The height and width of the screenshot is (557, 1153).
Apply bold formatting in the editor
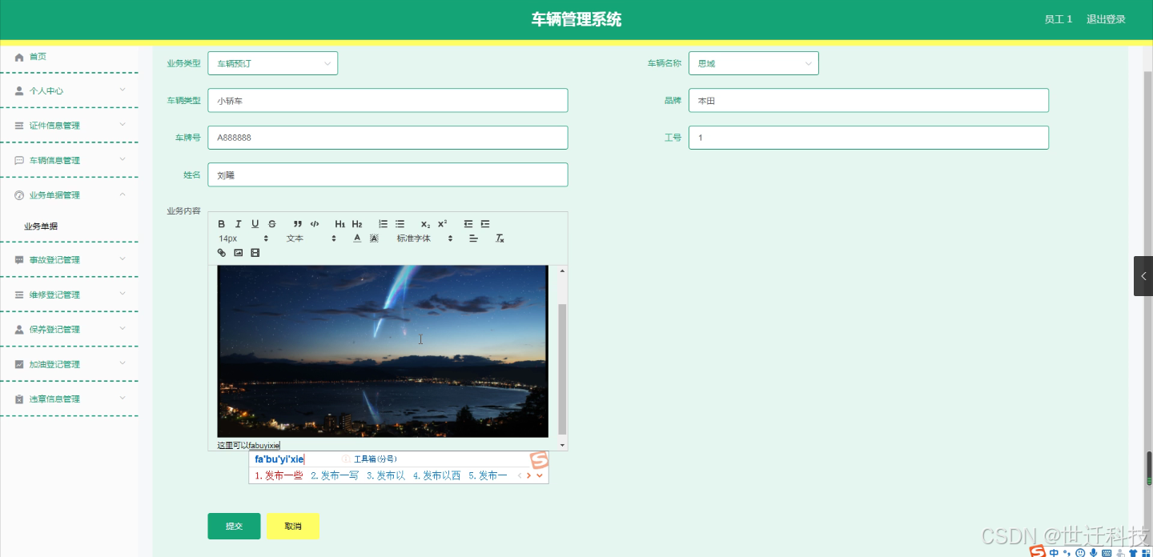tap(222, 223)
